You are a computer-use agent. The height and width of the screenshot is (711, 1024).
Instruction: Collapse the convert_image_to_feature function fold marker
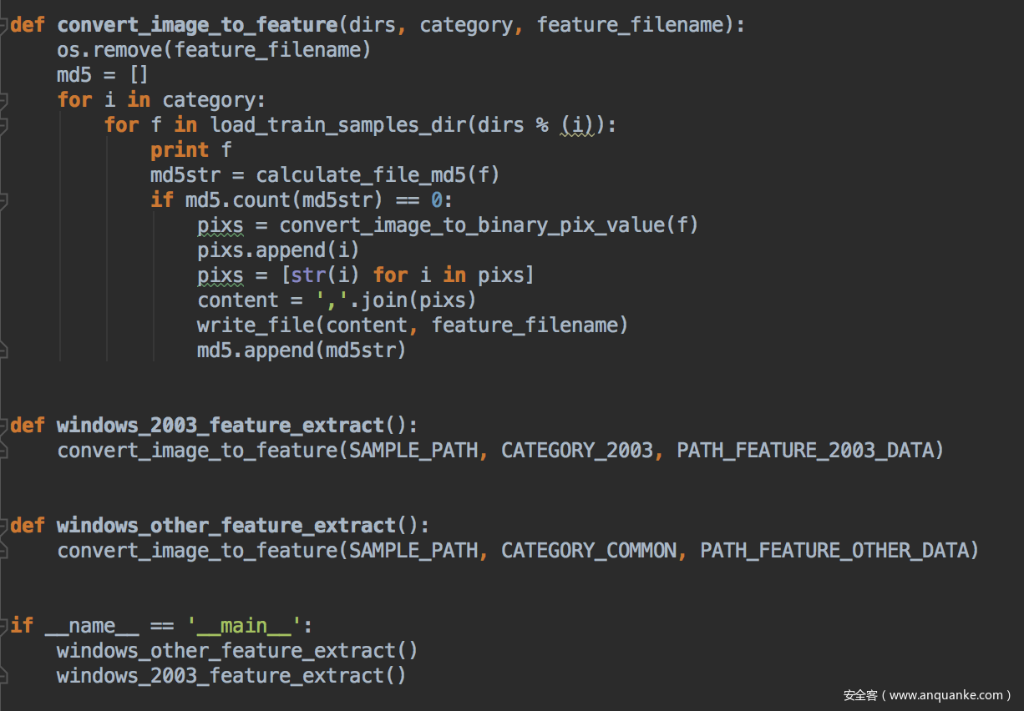tap(4, 25)
